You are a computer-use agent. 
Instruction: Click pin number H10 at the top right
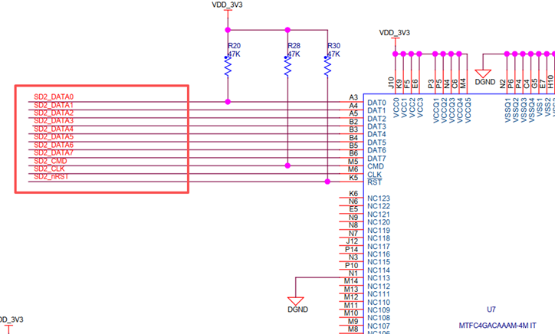coord(550,82)
